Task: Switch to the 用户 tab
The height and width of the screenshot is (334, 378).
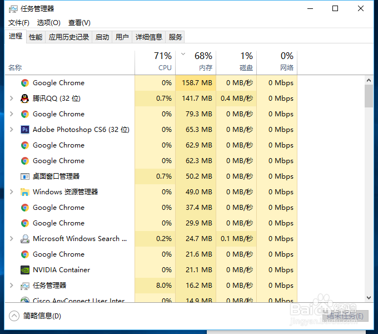Action: (x=122, y=37)
